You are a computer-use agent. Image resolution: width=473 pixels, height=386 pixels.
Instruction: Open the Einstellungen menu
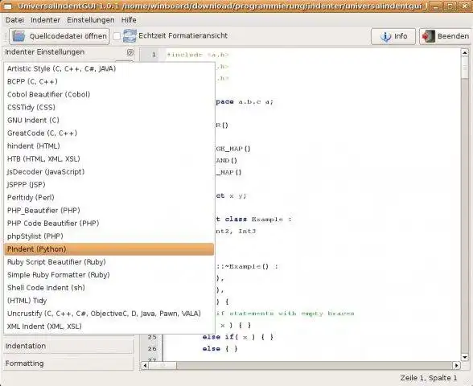[90, 20]
